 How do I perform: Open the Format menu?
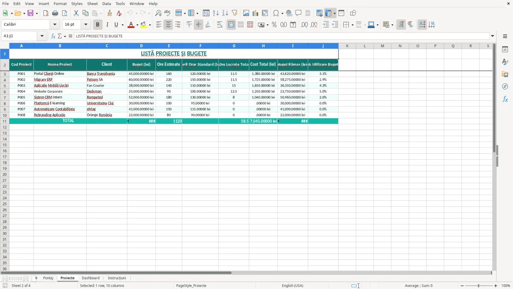(x=60, y=3)
